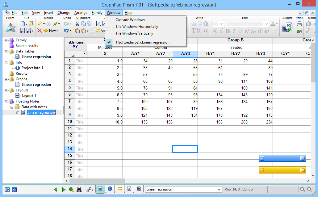Choose Tile Windows Vertically
This screenshot has width=318, height=197.
pos(134,33)
